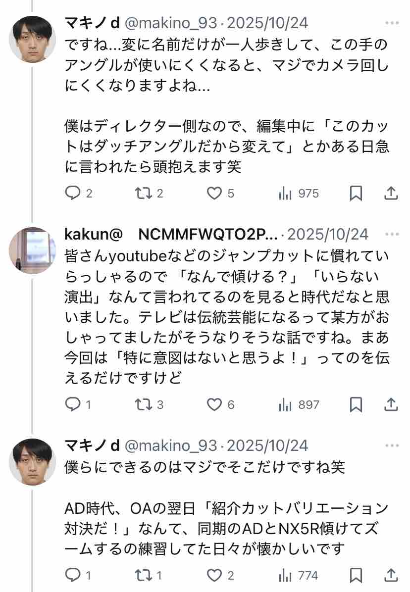Retweet the first マキノd tweet
410x592 pixels.
click(x=149, y=194)
